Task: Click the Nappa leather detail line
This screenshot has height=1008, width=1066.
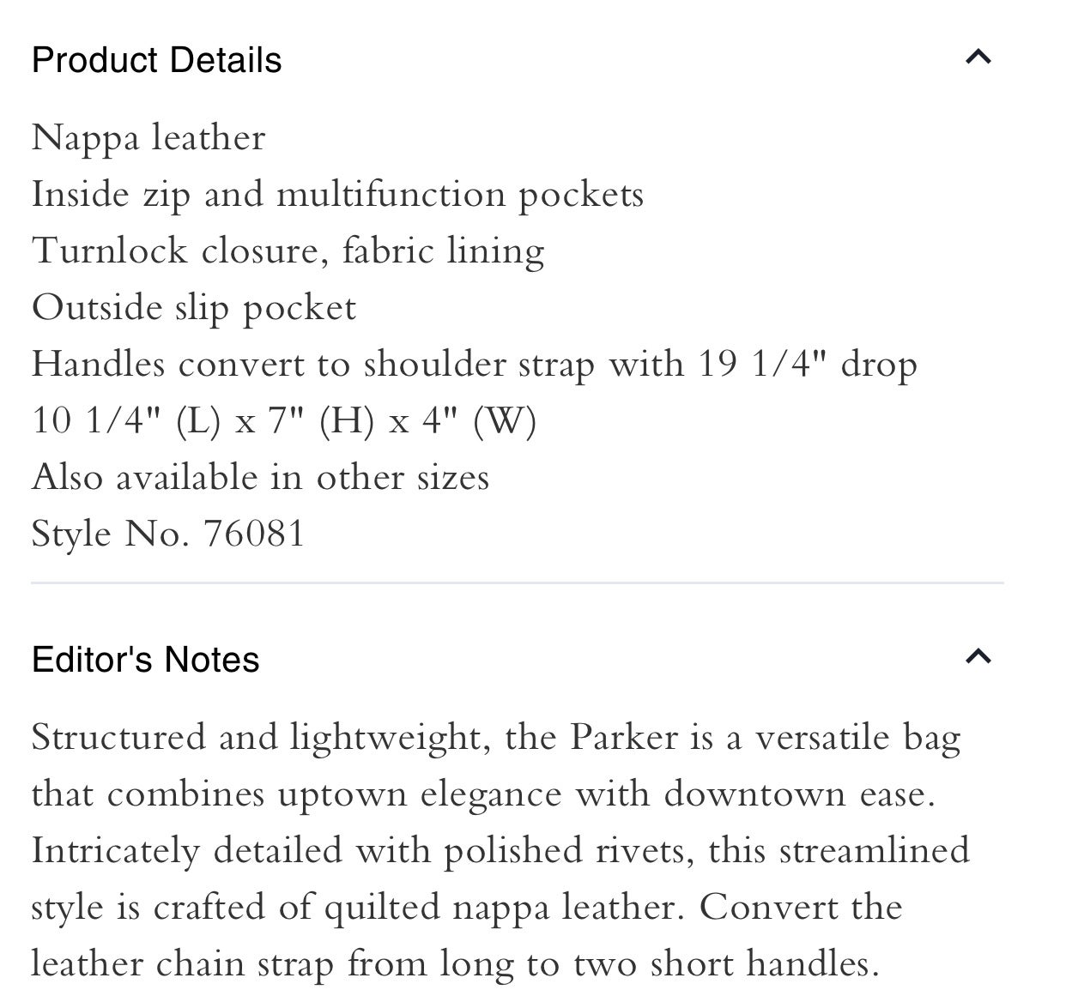Action: coord(149,138)
